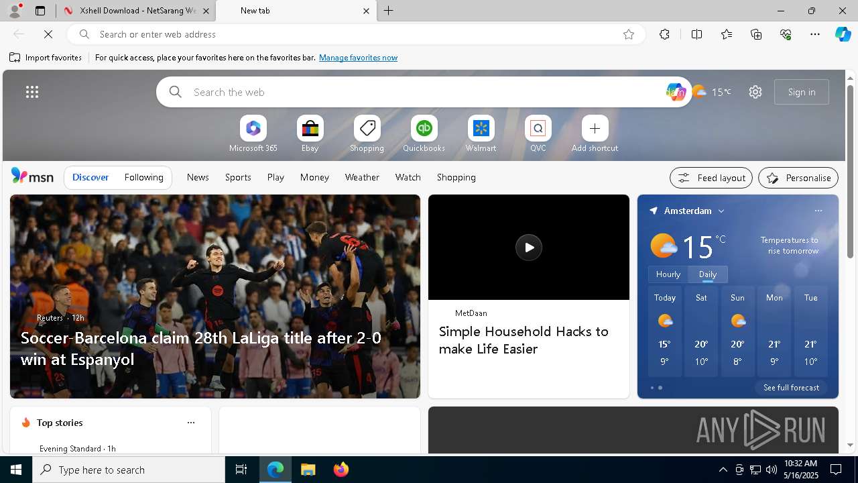This screenshot has height=483, width=858.
Task: Open the Play menu item
Action: pyautogui.click(x=275, y=177)
